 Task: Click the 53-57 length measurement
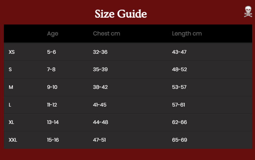point(179,87)
